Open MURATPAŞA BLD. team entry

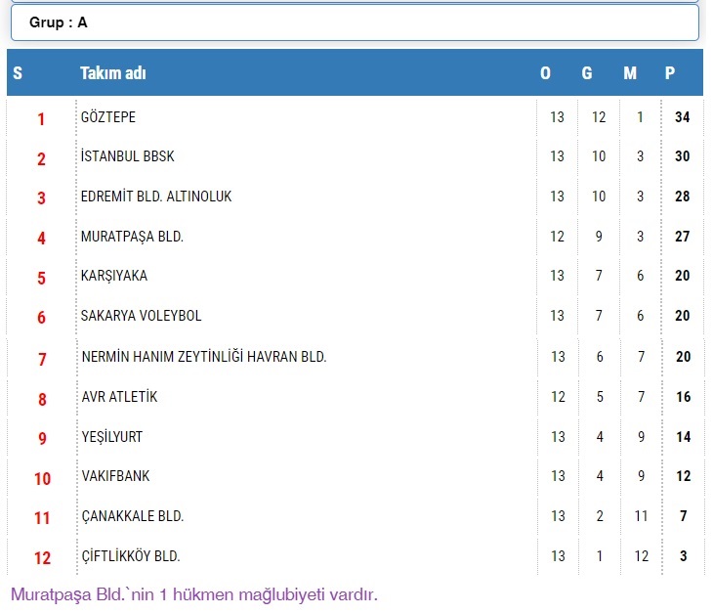click(132, 237)
